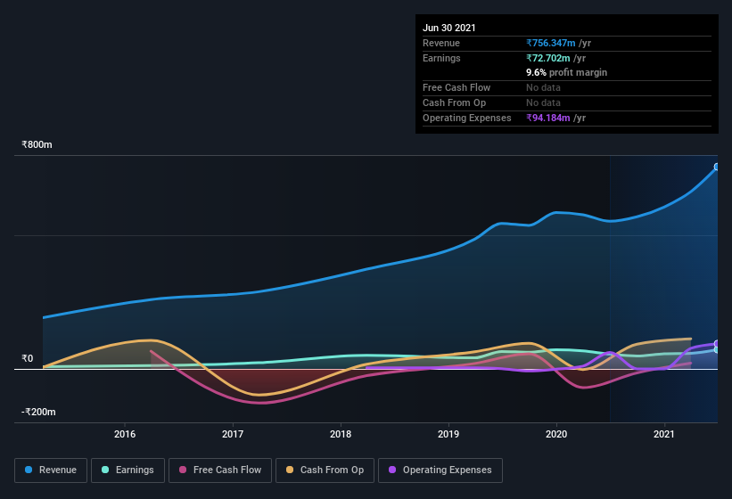Click the Earnings tooltip row label

441,58
